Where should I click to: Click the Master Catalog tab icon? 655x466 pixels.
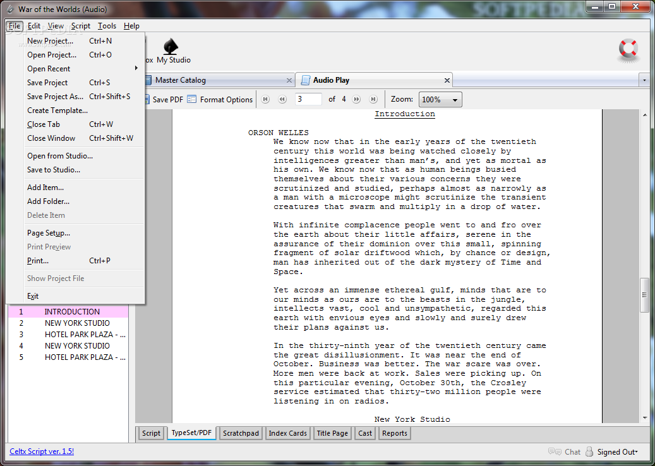click(148, 80)
